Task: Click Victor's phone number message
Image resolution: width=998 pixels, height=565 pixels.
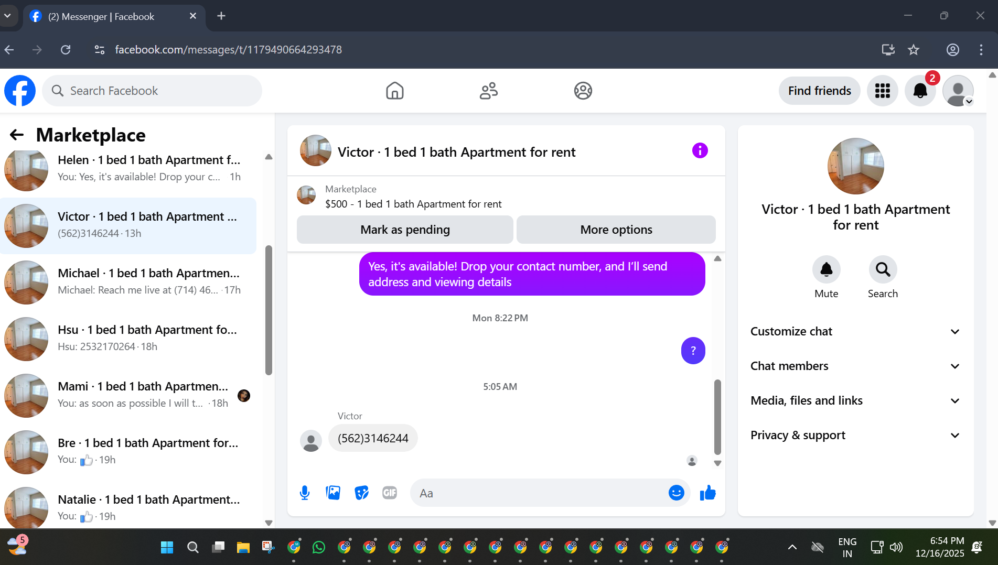Action: point(373,438)
